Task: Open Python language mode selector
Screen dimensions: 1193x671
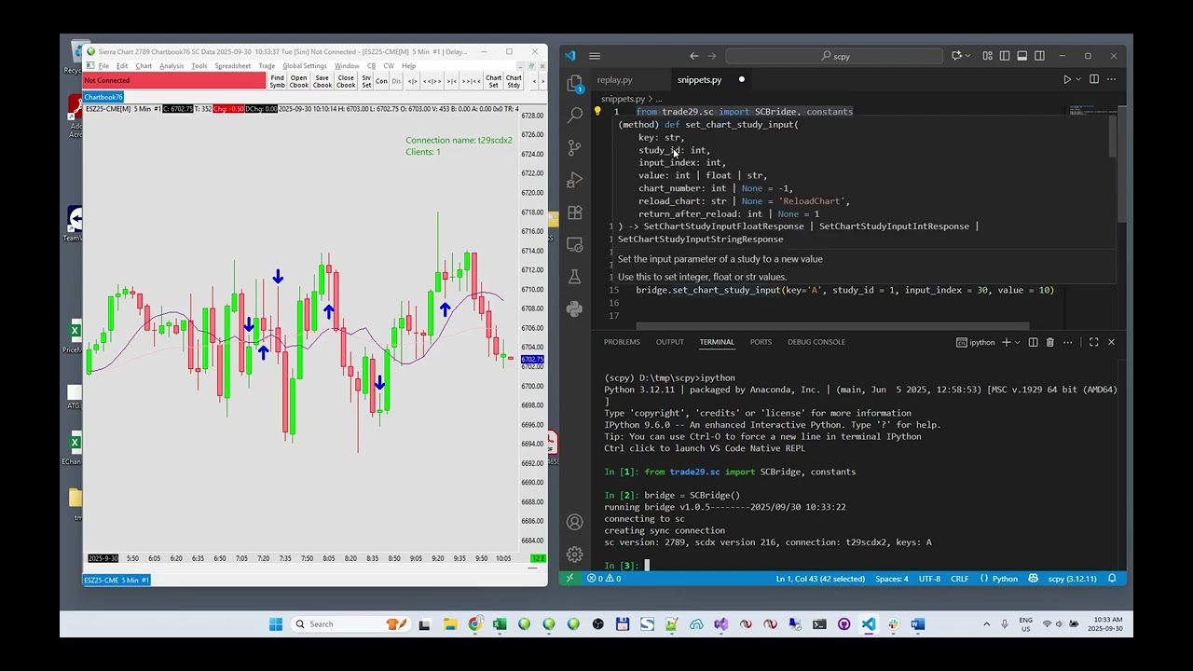Action: (x=1005, y=579)
